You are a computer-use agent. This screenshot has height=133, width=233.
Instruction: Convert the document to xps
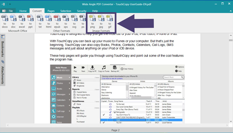[x=66, y=21]
